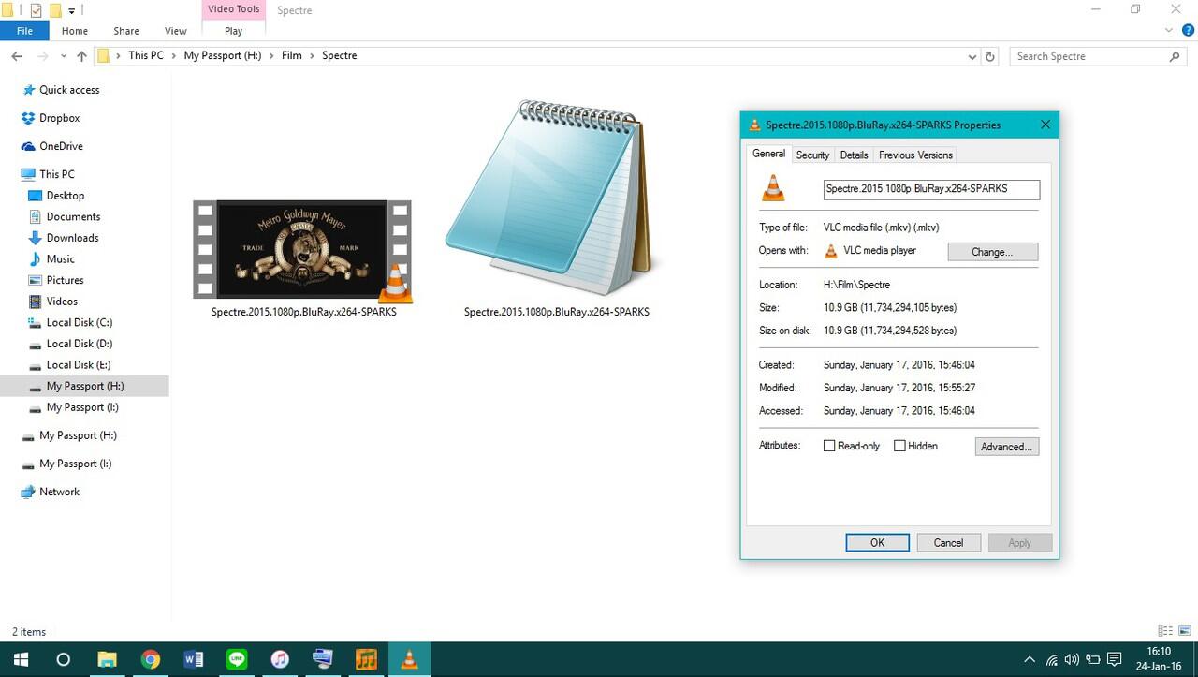Open LINE app from taskbar

coord(237,659)
